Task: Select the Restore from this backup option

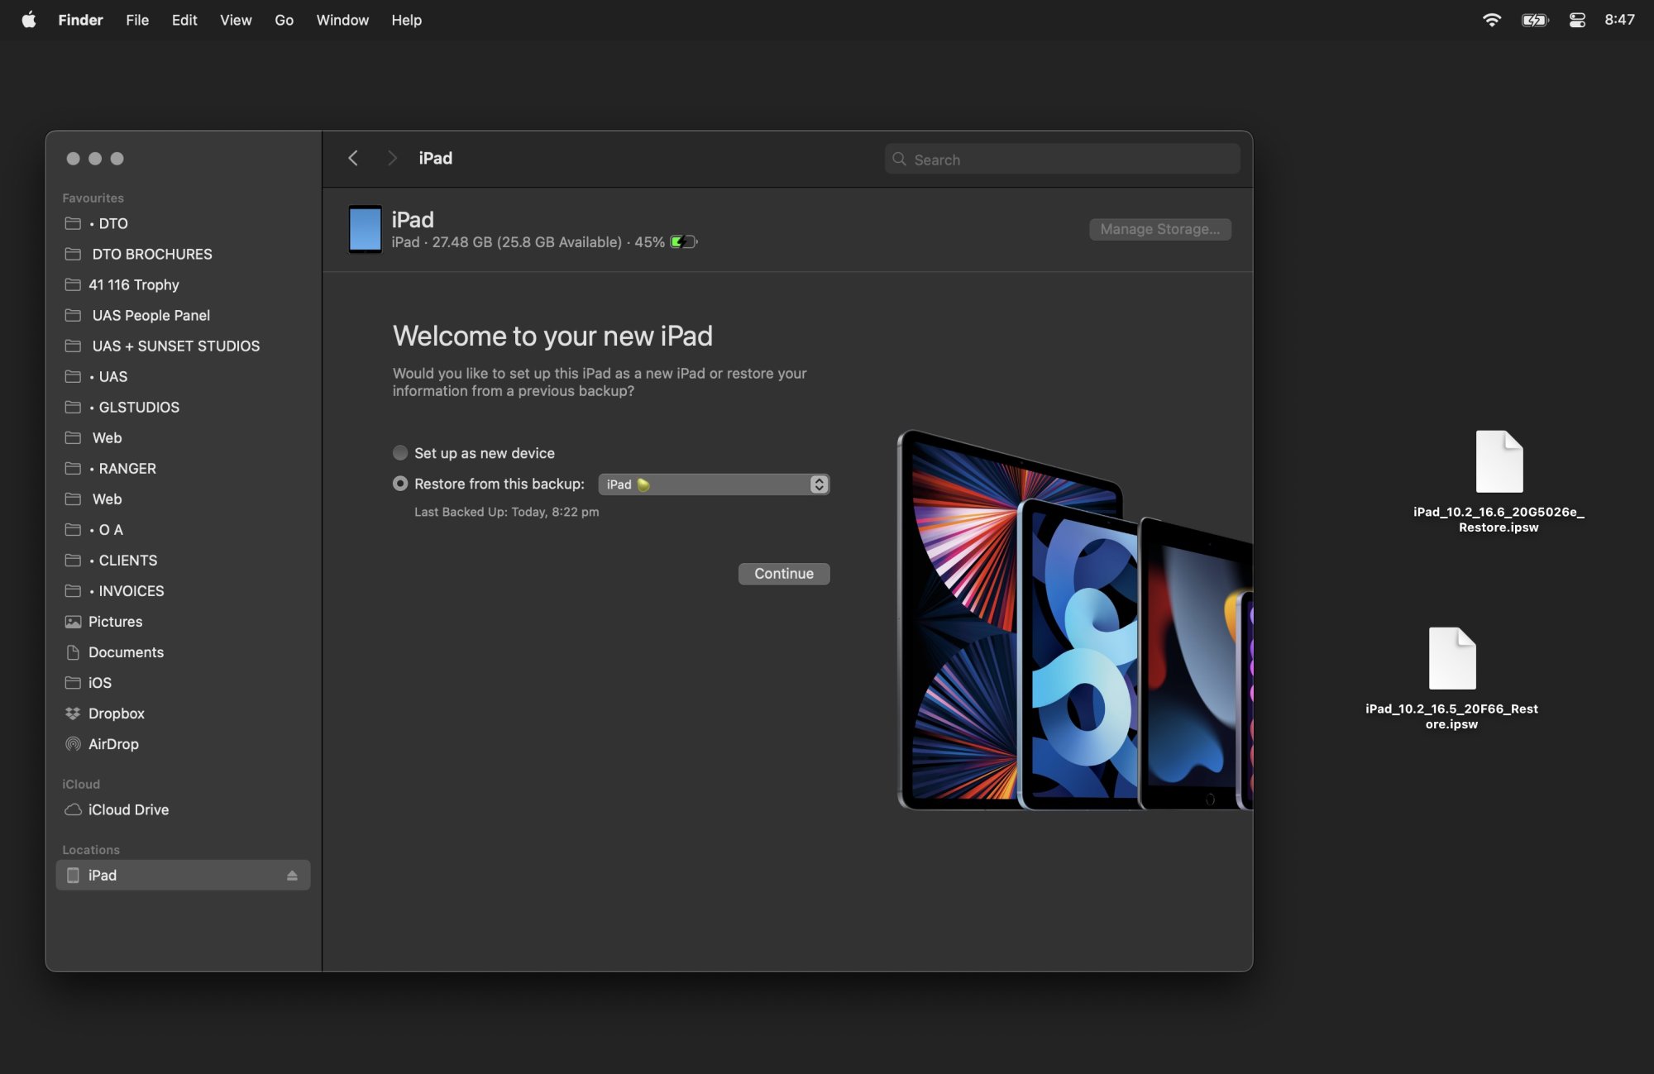Action: coord(400,484)
